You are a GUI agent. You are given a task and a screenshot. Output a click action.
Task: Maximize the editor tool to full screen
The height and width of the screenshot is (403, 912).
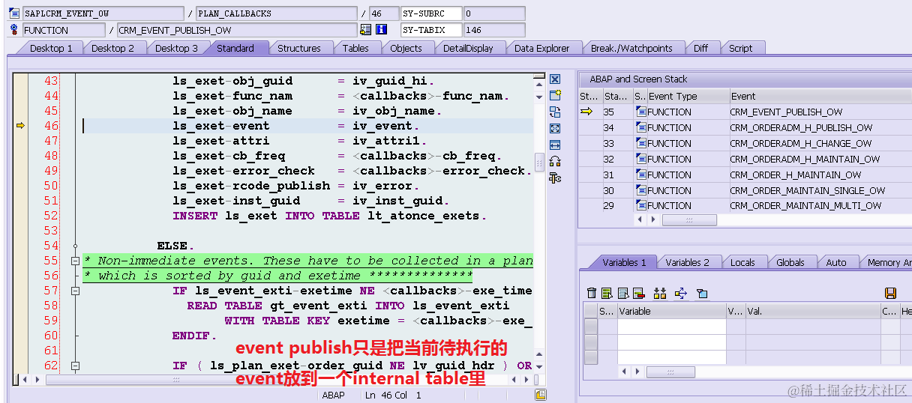pos(555,128)
